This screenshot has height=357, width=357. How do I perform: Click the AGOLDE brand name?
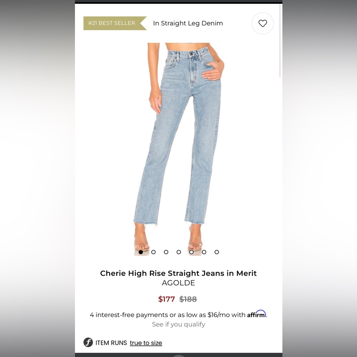[178, 283]
